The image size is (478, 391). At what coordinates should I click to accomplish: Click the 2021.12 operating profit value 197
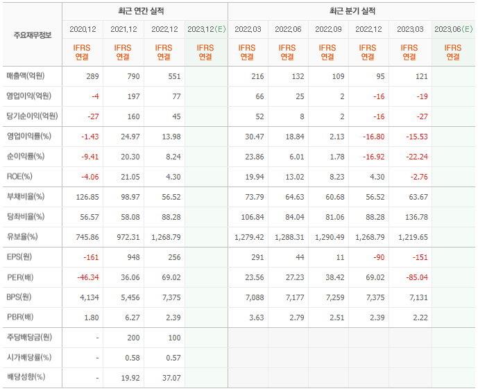pos(133,96)
